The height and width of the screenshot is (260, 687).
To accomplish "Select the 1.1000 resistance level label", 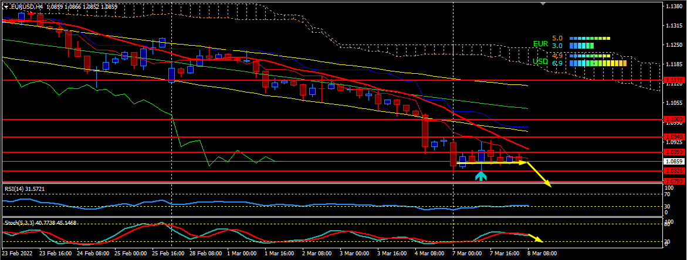I will coord(673,119).
